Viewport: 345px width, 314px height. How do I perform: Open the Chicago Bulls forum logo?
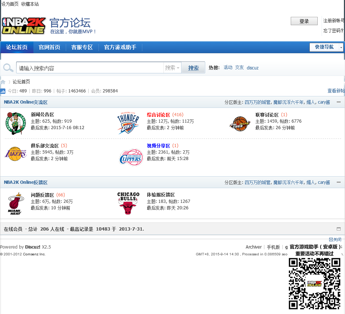[x=128, y=203]
